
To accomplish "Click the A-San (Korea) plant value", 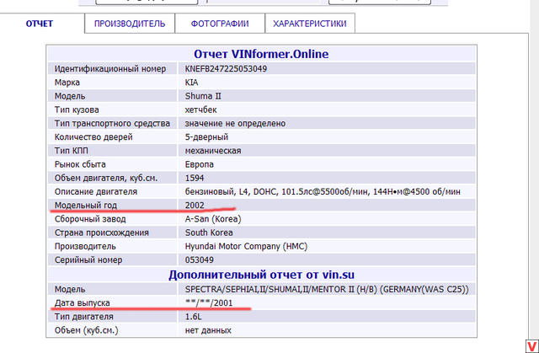I will coord(213,219).
